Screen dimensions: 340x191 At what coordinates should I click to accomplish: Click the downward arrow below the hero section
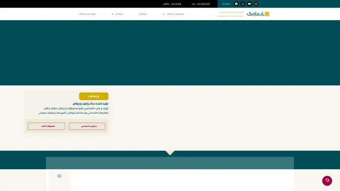[x=170, y=153]
